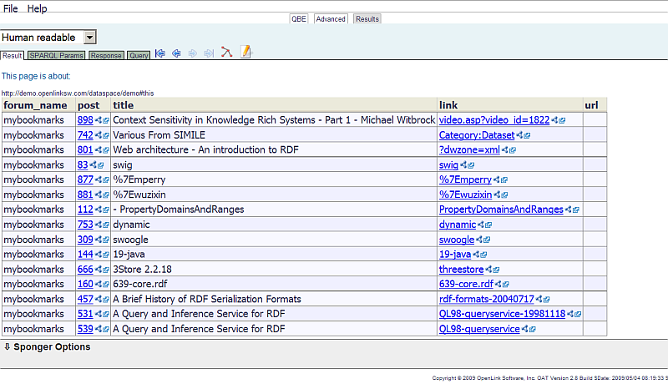Screen dimensions: 668x384
Task: Follow the swoogle link
Action: tap(457, 240)
